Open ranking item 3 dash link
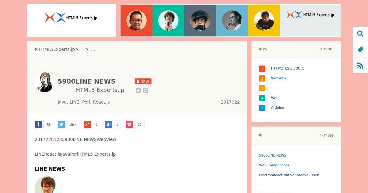The image size is (368, 193). pyautogui.click(x=273, y=88)
